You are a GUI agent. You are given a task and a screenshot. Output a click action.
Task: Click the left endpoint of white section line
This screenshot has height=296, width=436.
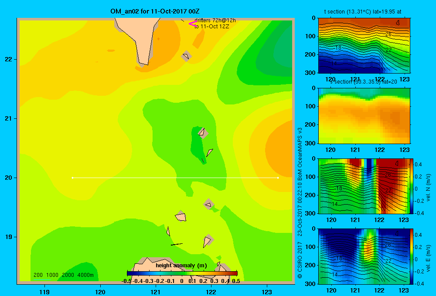(72, 178)
